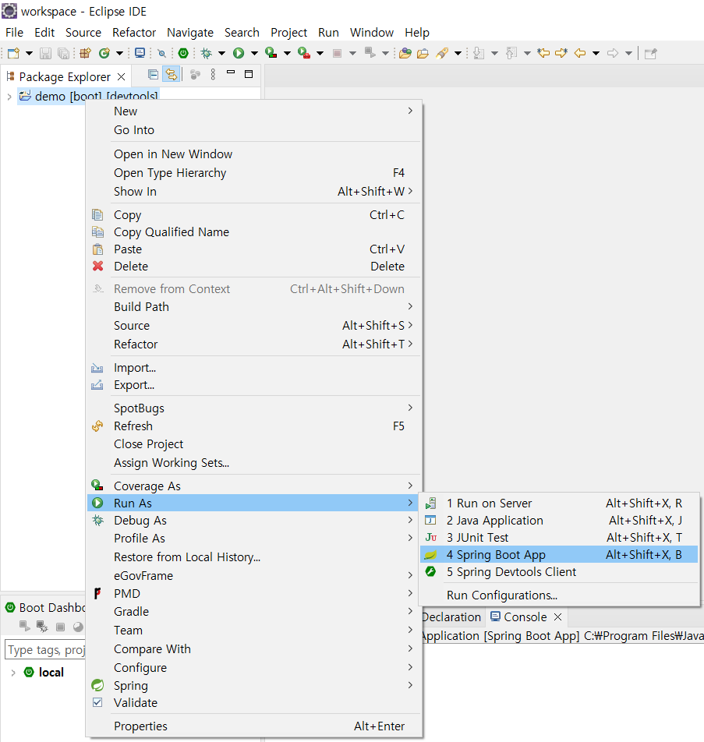Image resolution: width=704 pixels, height=742 pixels.
Task: Click Collapse All in Package Explorer
Action: tap(153, 74)
